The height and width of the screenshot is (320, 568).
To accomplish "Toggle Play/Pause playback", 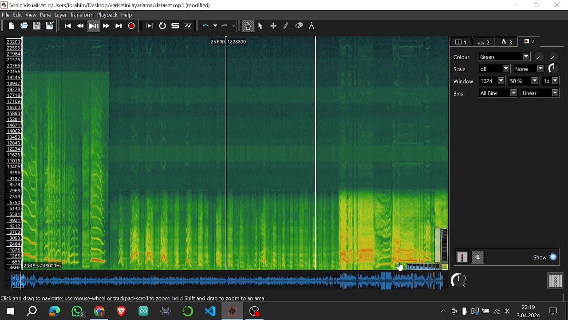I will tap(93, 26).
